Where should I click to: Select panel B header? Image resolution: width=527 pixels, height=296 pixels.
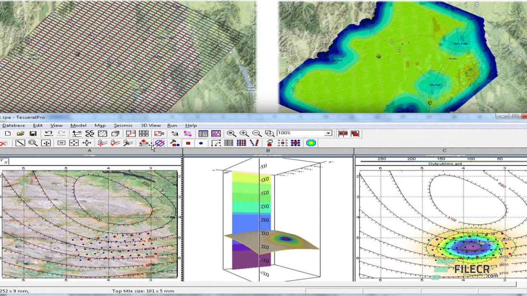[269, 150]
